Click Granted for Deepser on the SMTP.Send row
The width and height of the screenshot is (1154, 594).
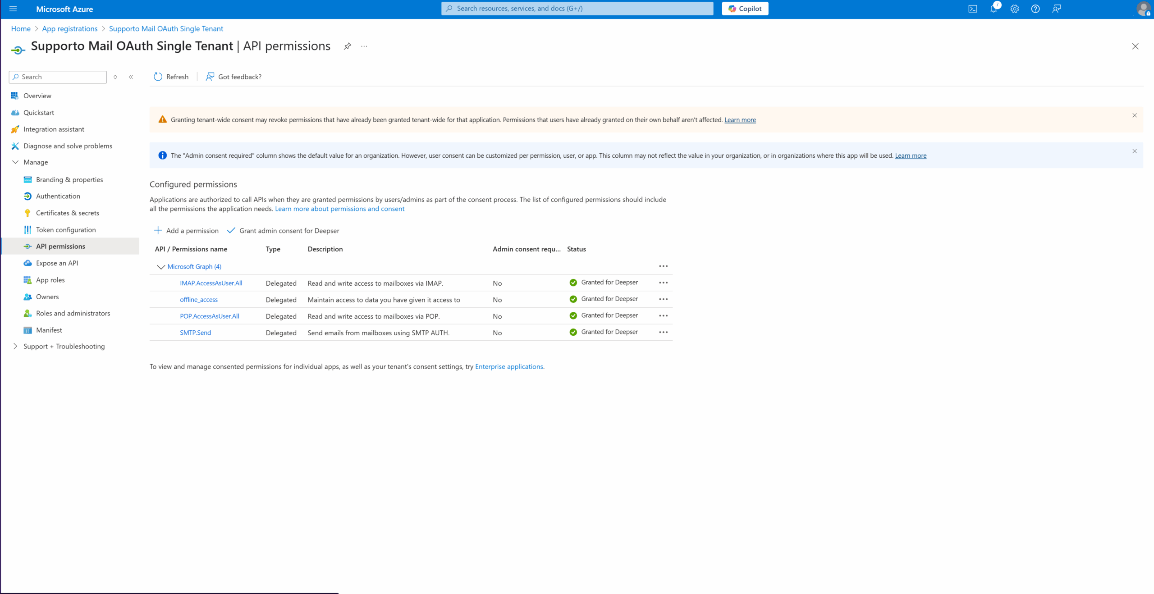click(x=609, y=332)
